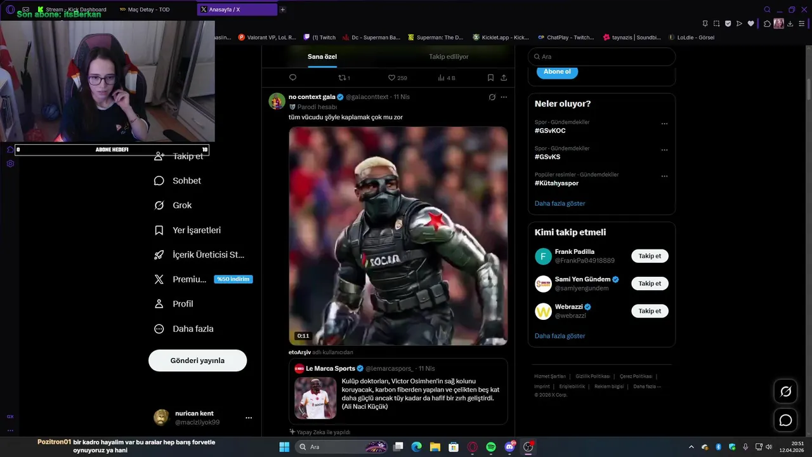Image resolution: width=812 pixels, height=457 pixels.
Task: Open no context gala profile avatar
Action: 277,101
